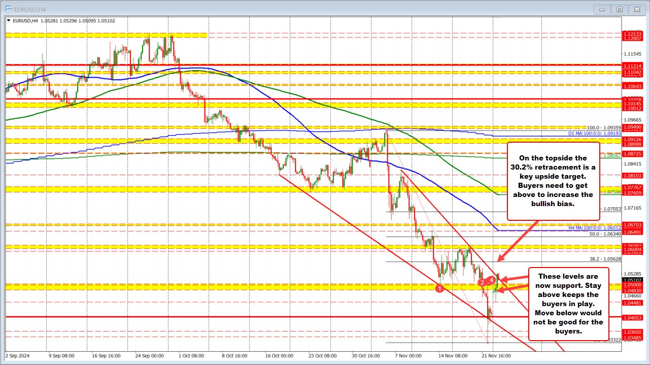This screenshot has height=365, width=650.
Task: Collapse the OHLC quote readout using the triangle
Action: 9,21
